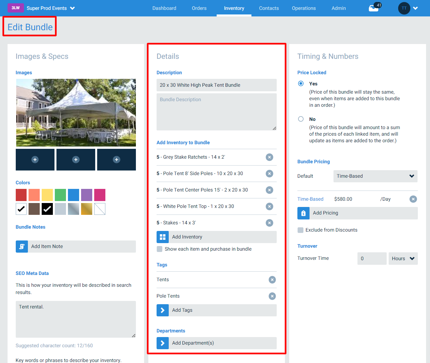Add image in third empty plus slot
Viewport: 430px width, 363px height.
[x=117, y=160]
